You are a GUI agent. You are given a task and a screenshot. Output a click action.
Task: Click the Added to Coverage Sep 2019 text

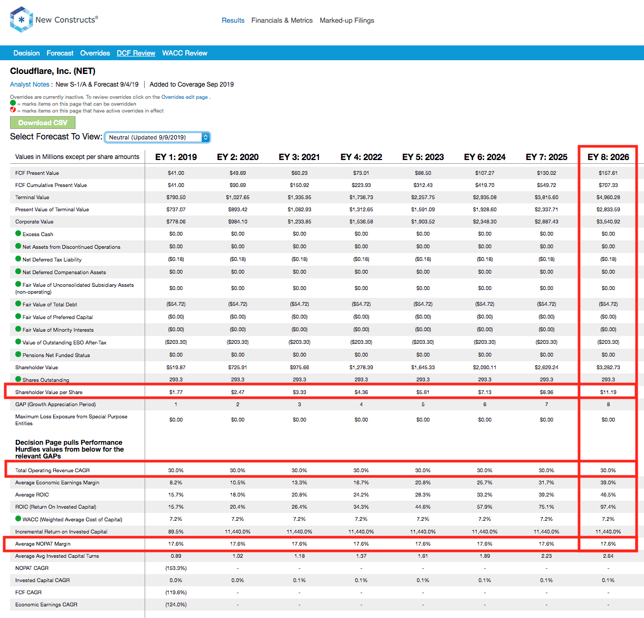tap(192, 85)
